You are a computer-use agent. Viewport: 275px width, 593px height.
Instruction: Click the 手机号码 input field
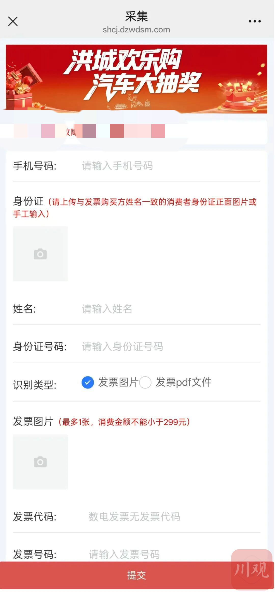(168, 166)
